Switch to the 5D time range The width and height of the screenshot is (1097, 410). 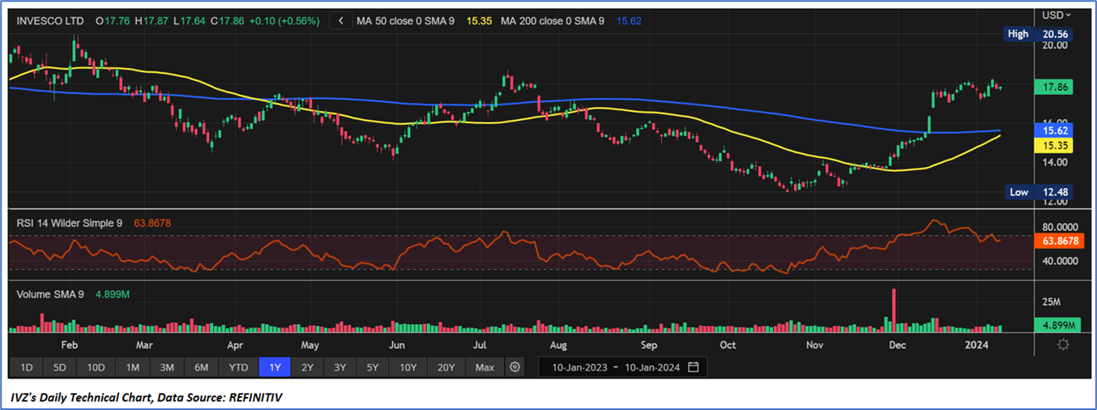pyautogui.click(x=60, y=367)
